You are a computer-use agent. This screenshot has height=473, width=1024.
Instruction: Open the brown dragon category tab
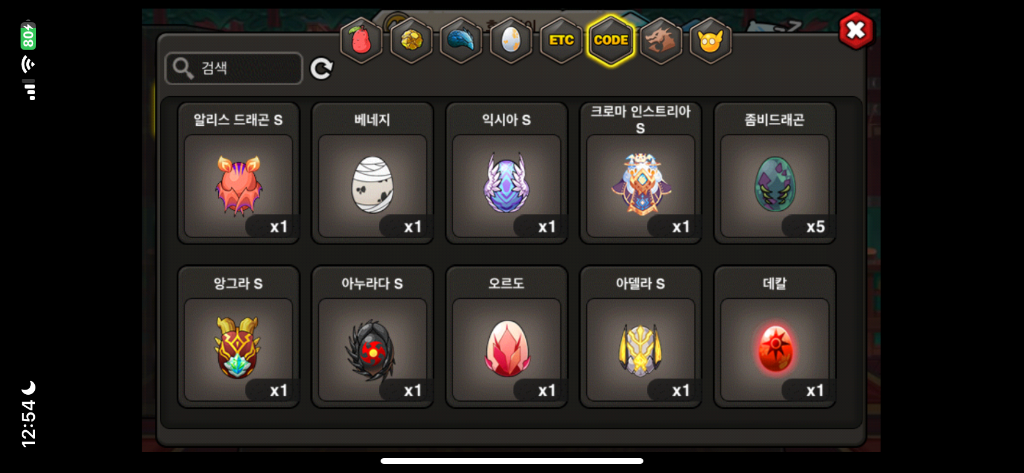(x=661, y=41)
